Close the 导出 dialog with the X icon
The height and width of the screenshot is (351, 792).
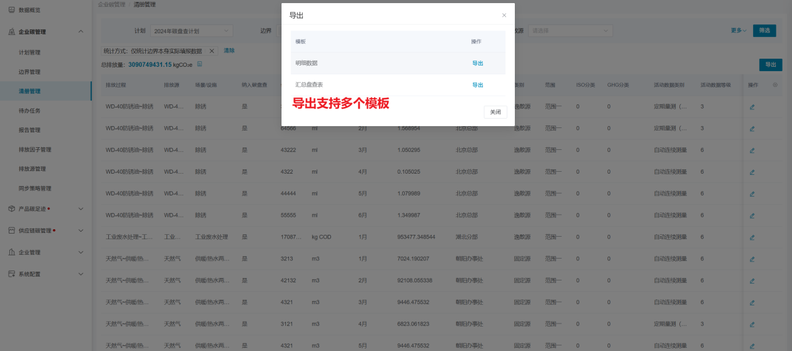(x=504, y=15)
